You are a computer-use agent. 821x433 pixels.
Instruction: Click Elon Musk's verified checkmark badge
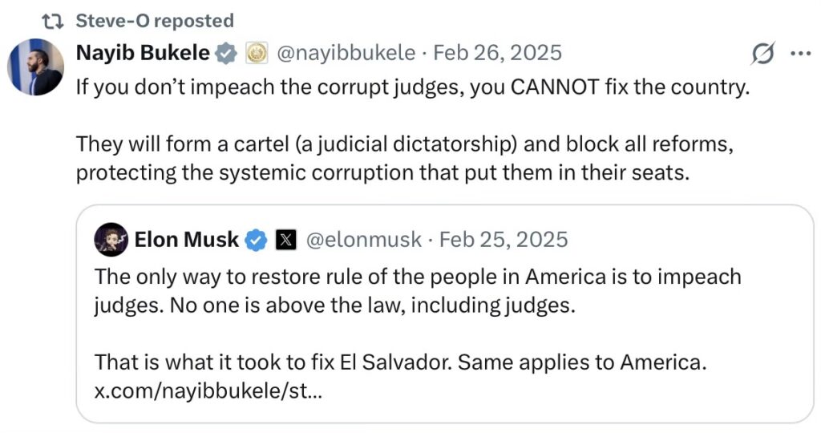click(x=256, y=239)
